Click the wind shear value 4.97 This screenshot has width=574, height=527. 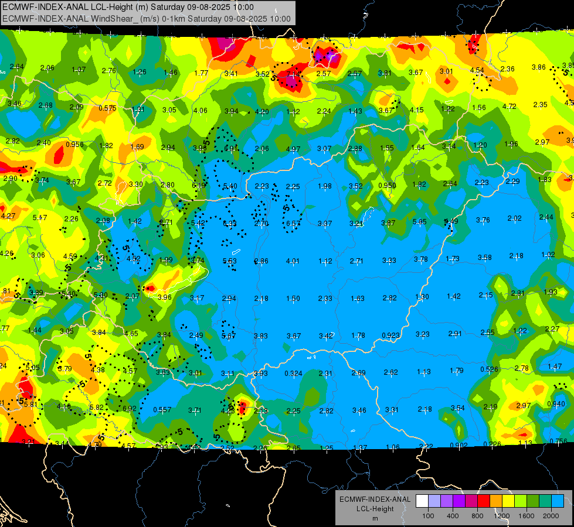click(293, 149)
